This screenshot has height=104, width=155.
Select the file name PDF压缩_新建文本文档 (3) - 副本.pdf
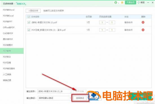(x=48, y=30)
